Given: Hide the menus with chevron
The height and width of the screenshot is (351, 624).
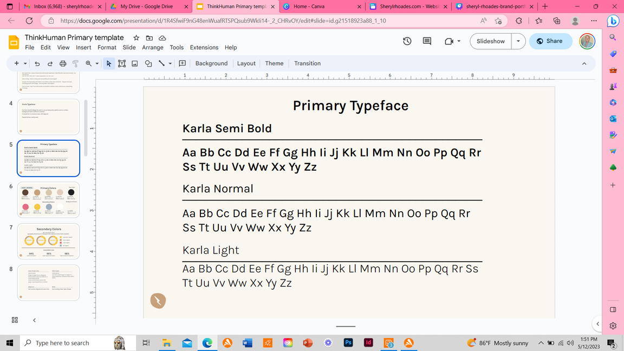Looking at the screenshot, I should [x=584, y=63].
